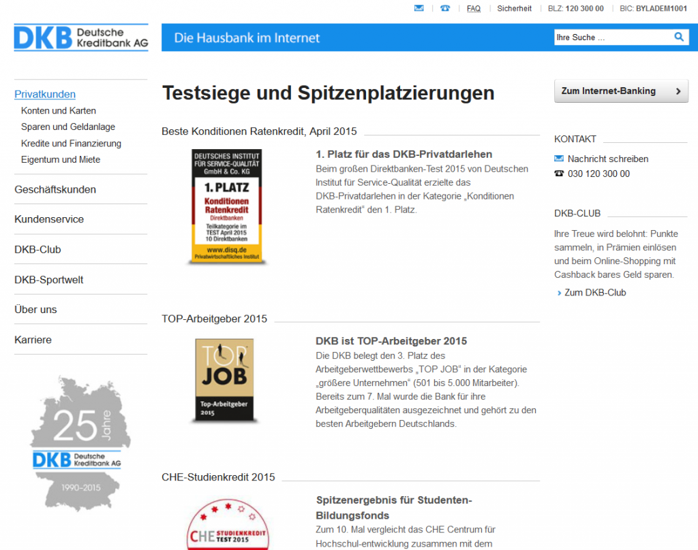The width and height of the screenshot is (698, 550).
Task: Click heading DKB ist TOP-Arbeitgeber 2015
Action: click(x=391, y=341)
